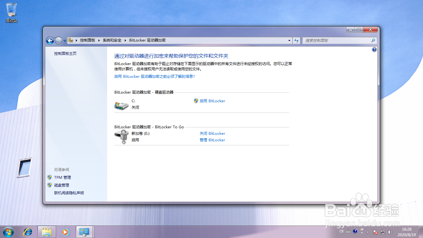423x238 pixels.
Task: Click the CH input language indicator
Action: [341, 231]
